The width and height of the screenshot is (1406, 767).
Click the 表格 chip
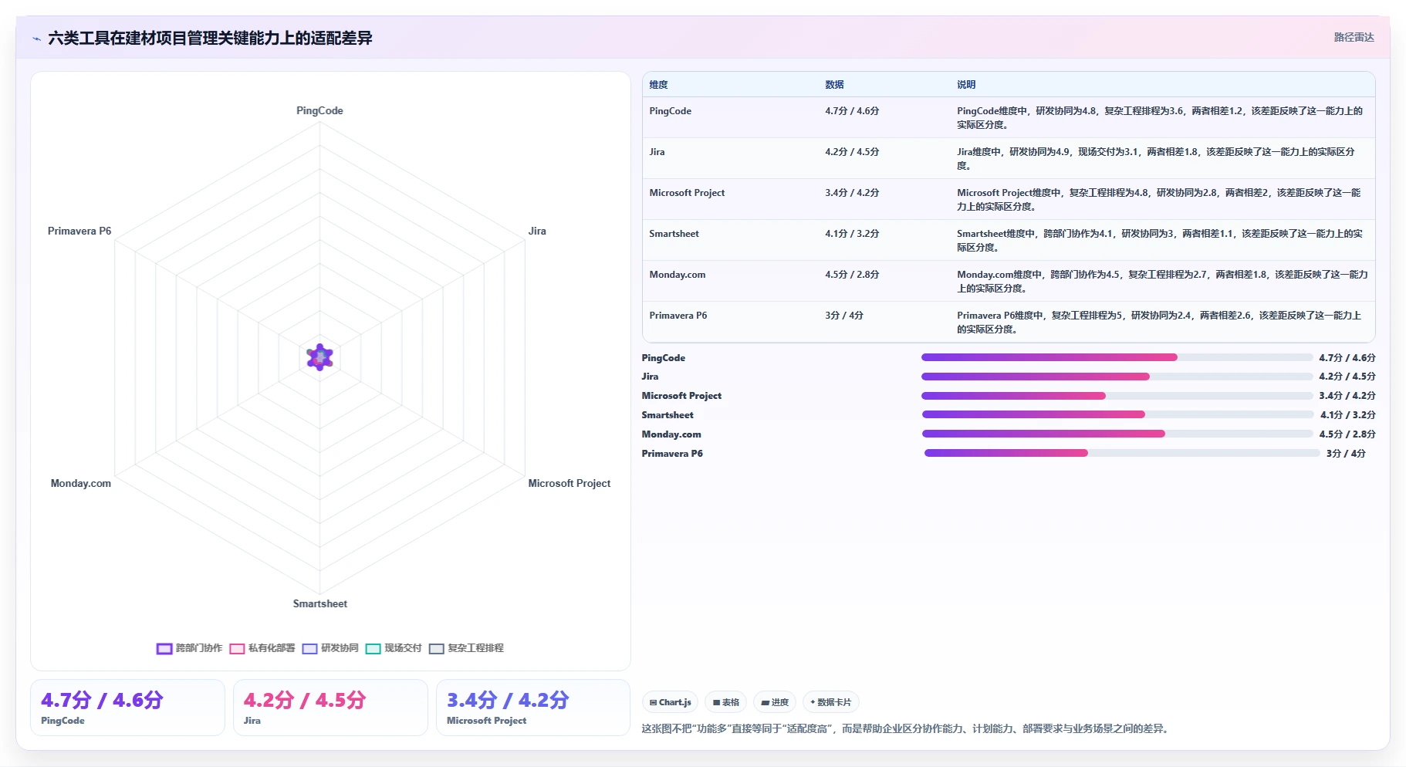[725, 702]
